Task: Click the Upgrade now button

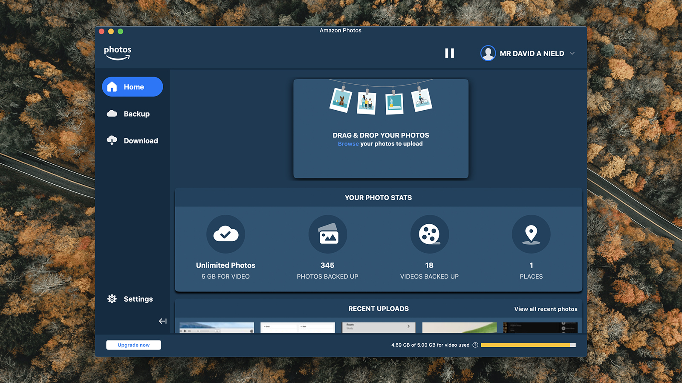Action: [134, 345]
